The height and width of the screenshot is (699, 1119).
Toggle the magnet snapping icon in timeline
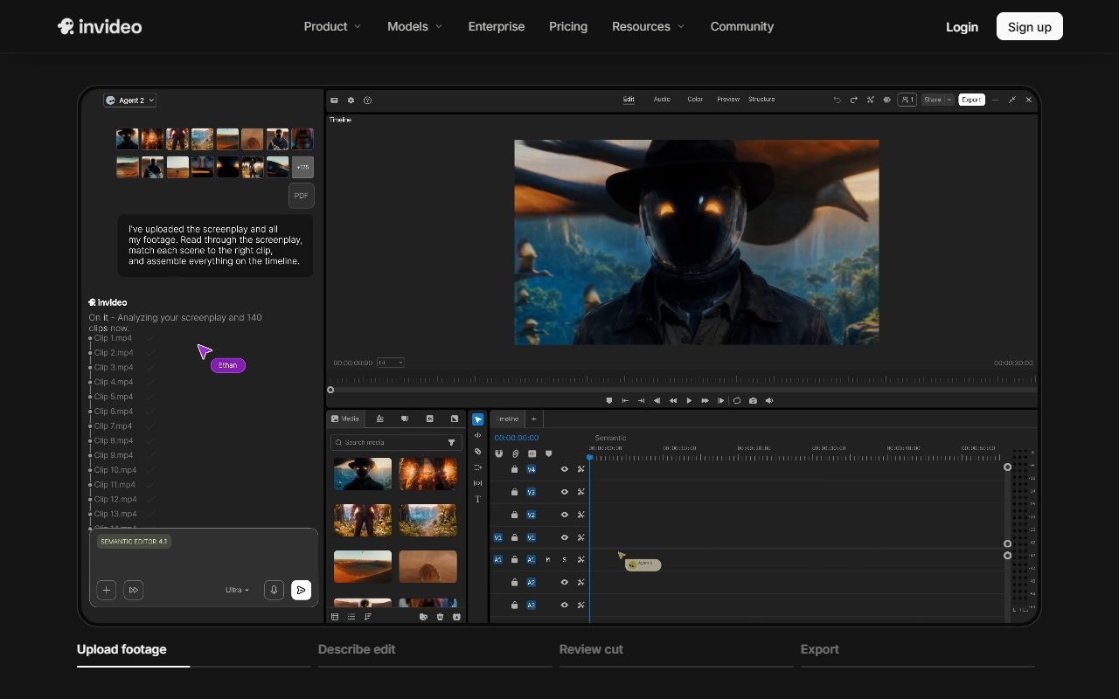pyautogui.click(x=498, y=453)
